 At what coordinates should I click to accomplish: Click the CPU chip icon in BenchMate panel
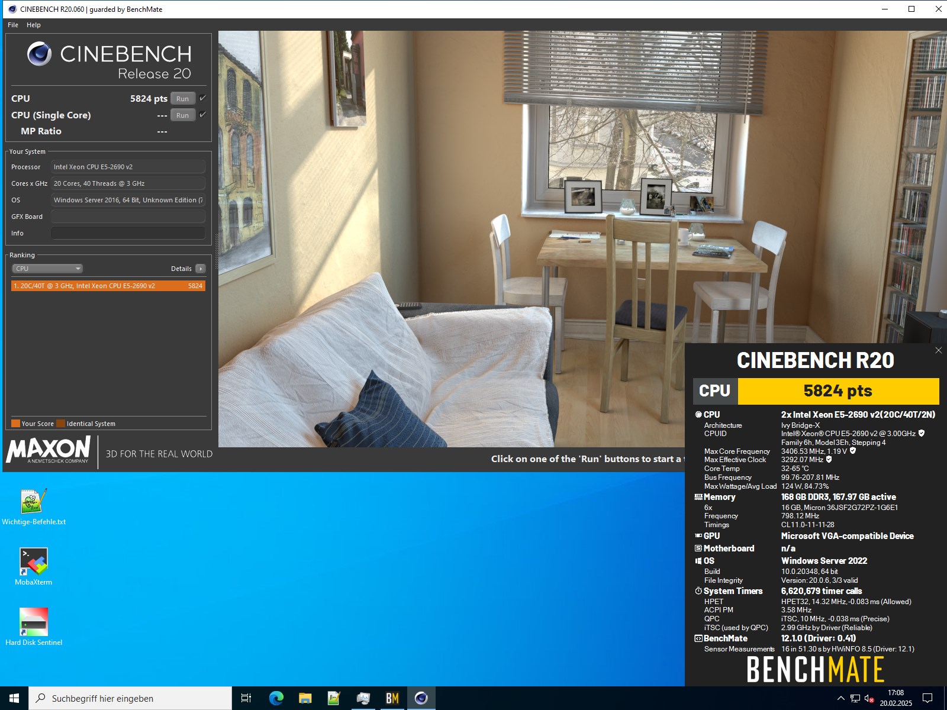pyautogui.click(x=698, y=415)
